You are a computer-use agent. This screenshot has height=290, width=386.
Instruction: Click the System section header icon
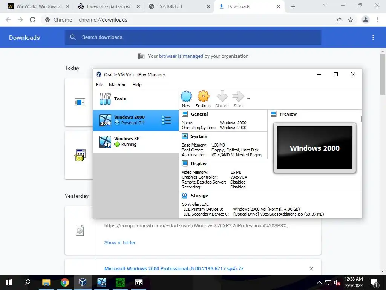point(185,136)
